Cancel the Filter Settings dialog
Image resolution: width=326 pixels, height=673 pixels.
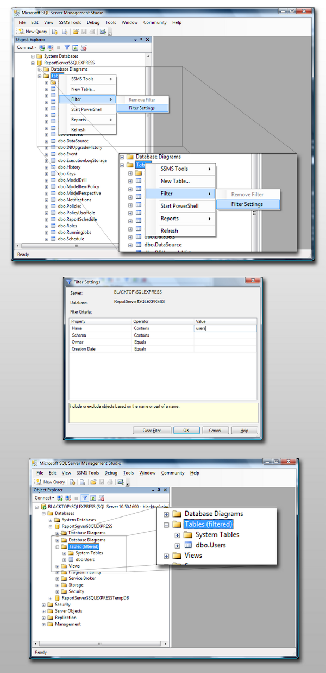pos(215,430)
